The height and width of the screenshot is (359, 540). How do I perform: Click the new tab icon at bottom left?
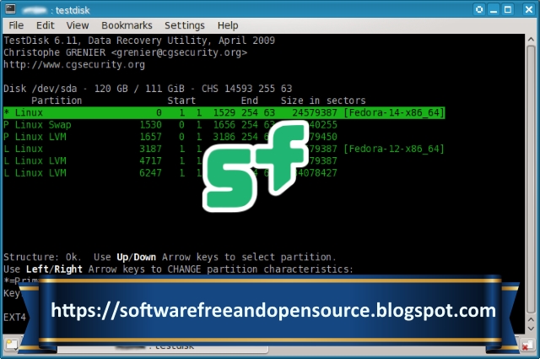coord(11,344)
